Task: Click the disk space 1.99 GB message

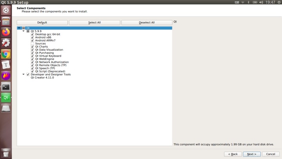Action: click(224, 144)
